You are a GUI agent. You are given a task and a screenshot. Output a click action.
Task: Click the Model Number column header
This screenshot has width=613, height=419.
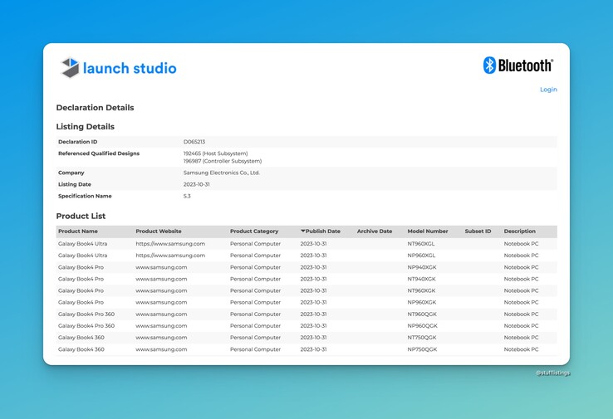click(427, 231)
